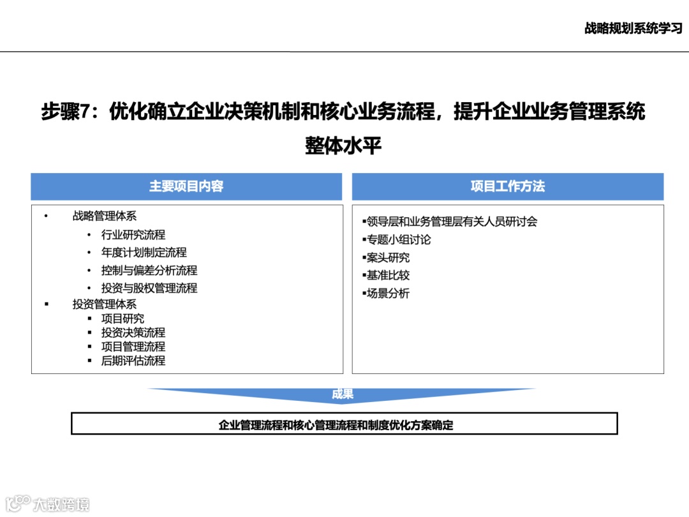Viewport: 689px width, 517px height.
Task: Select the sub-bullet 后期评估流程
Action: click(133, 361)
